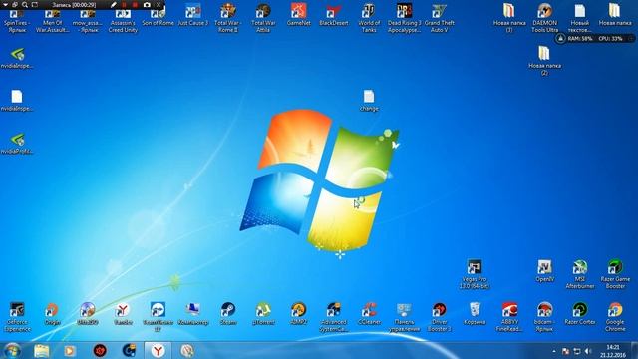638x359 pixels.
Task: Select the MSI Afterburner icon
Action: click(x=580, y=274)
